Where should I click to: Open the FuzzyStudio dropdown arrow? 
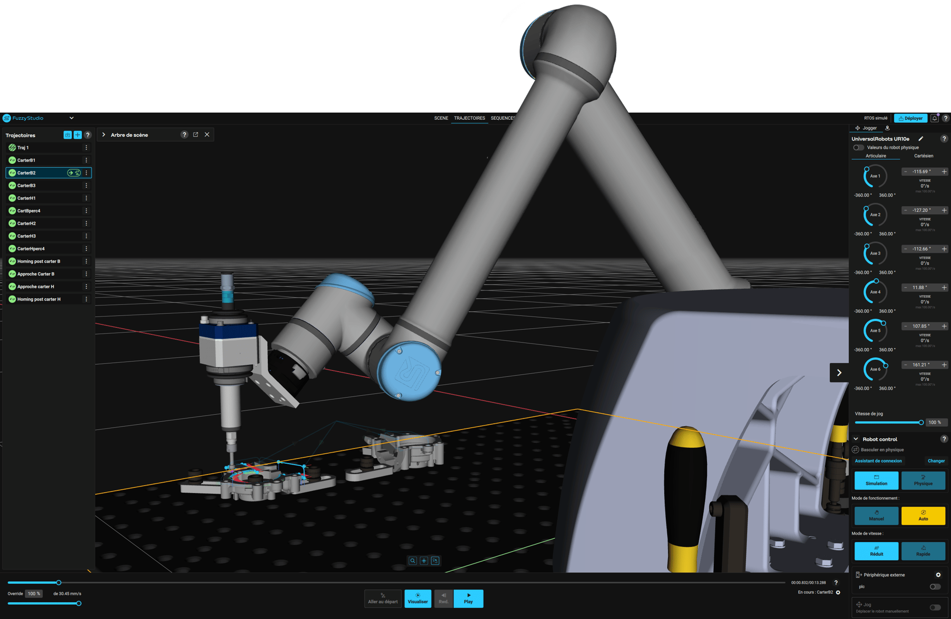point(71,118)
